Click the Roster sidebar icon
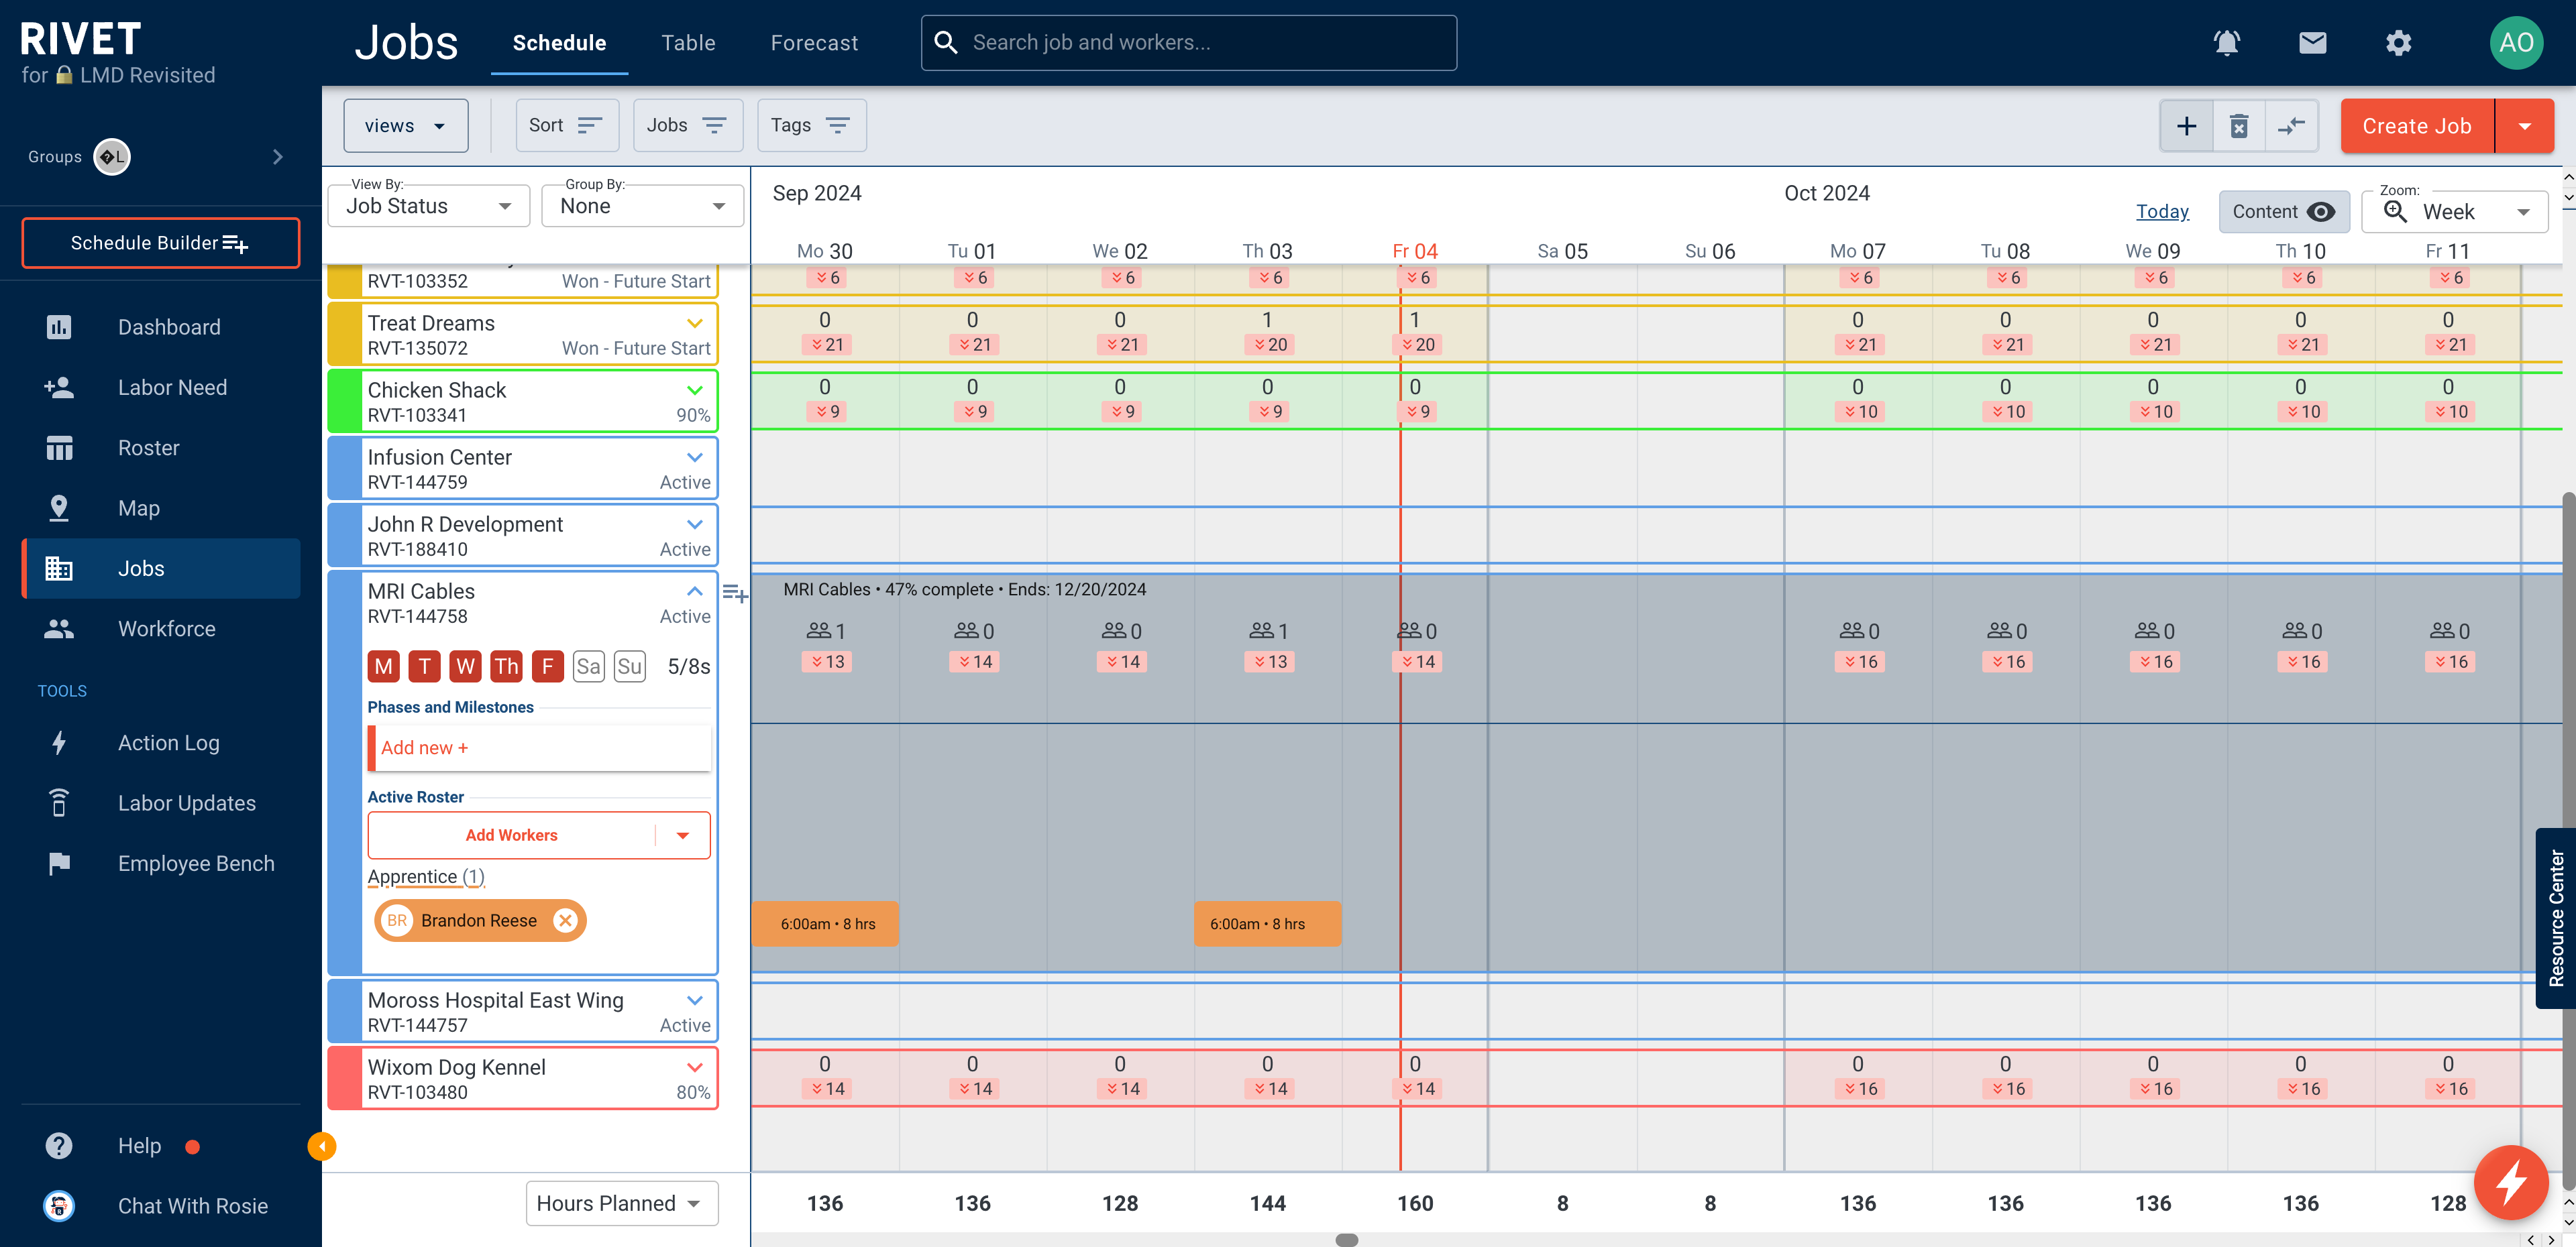Viewport: 2576px width, 1247px height. tap(59, 448)
